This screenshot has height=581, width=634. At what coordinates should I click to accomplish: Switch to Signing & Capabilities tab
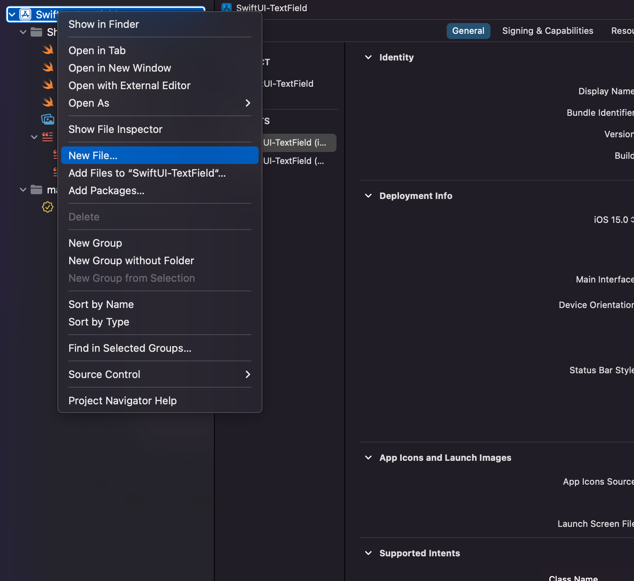click(x=548, y=31)
